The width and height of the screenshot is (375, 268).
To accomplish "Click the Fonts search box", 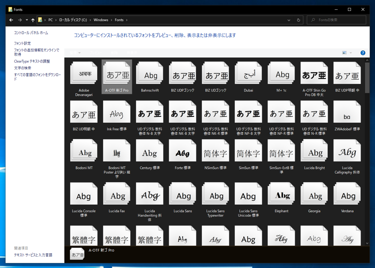I will click(336, 20).
